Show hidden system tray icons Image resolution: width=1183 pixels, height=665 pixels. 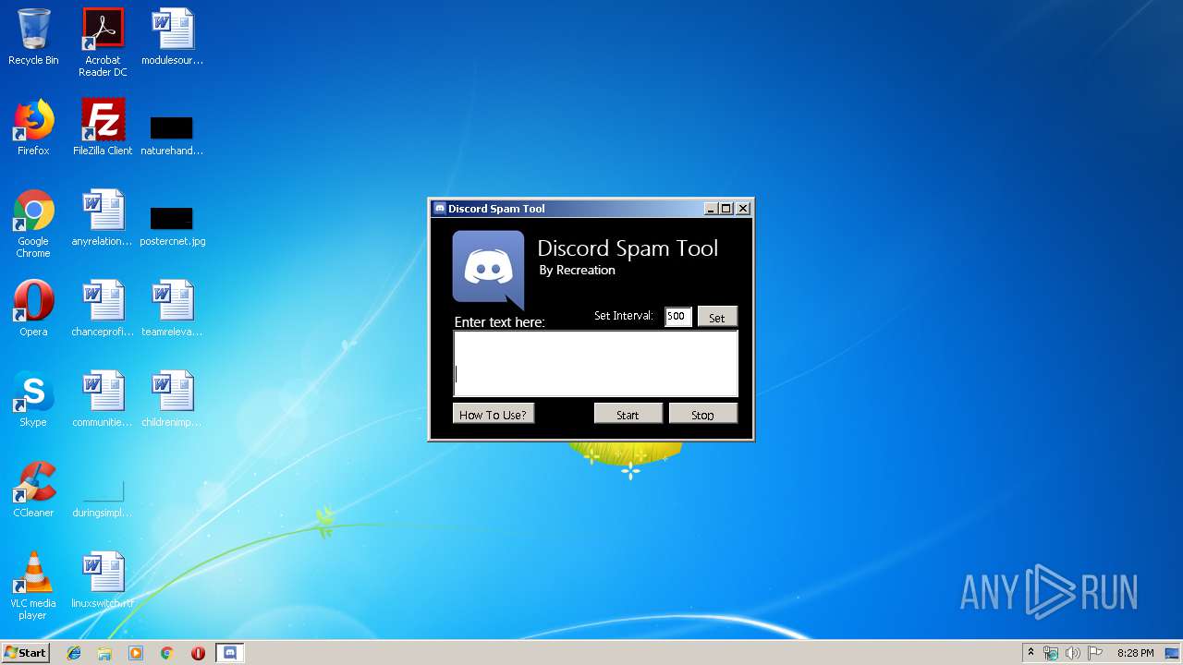point(1031,653)
